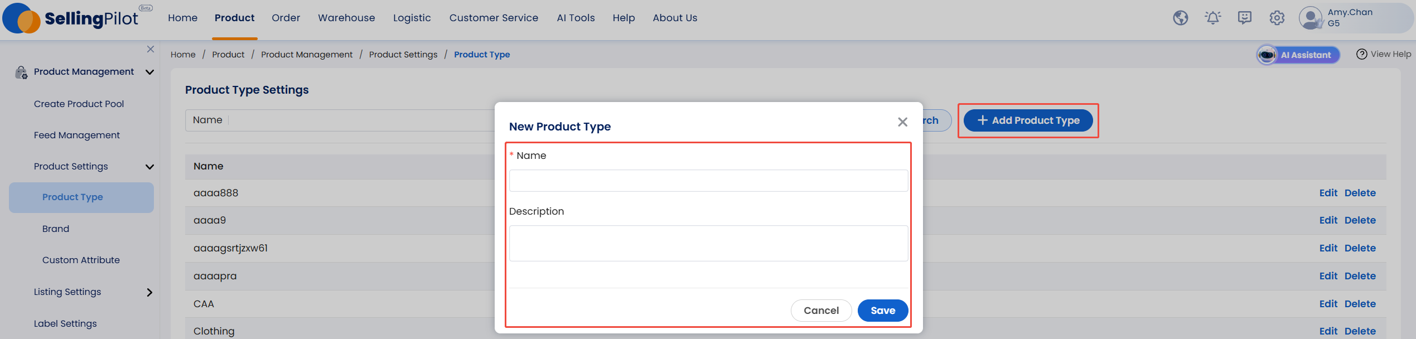Edit the CAA row
This screenshot has width=1416, height=339.
click(x=1328, y=304)
